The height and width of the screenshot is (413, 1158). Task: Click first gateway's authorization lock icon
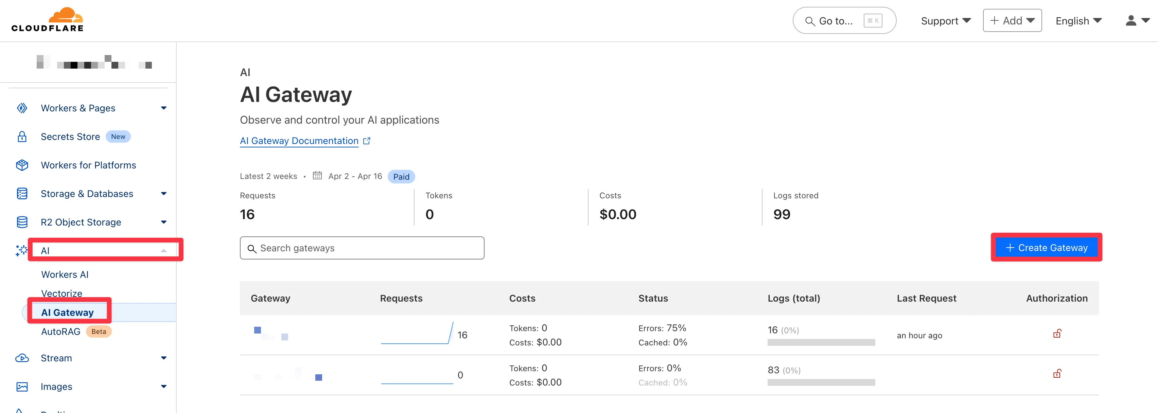[x=1057, y=334]
